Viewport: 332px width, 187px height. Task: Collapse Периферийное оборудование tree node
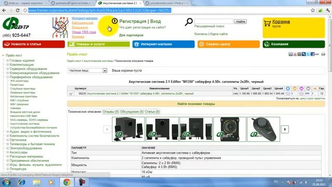coord(7,77)
